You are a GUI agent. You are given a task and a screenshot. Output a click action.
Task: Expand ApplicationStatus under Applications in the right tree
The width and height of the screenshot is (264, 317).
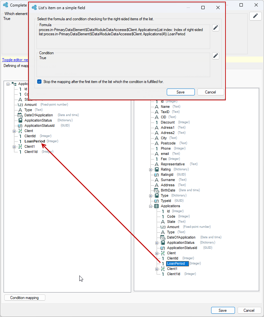point(157,243)
